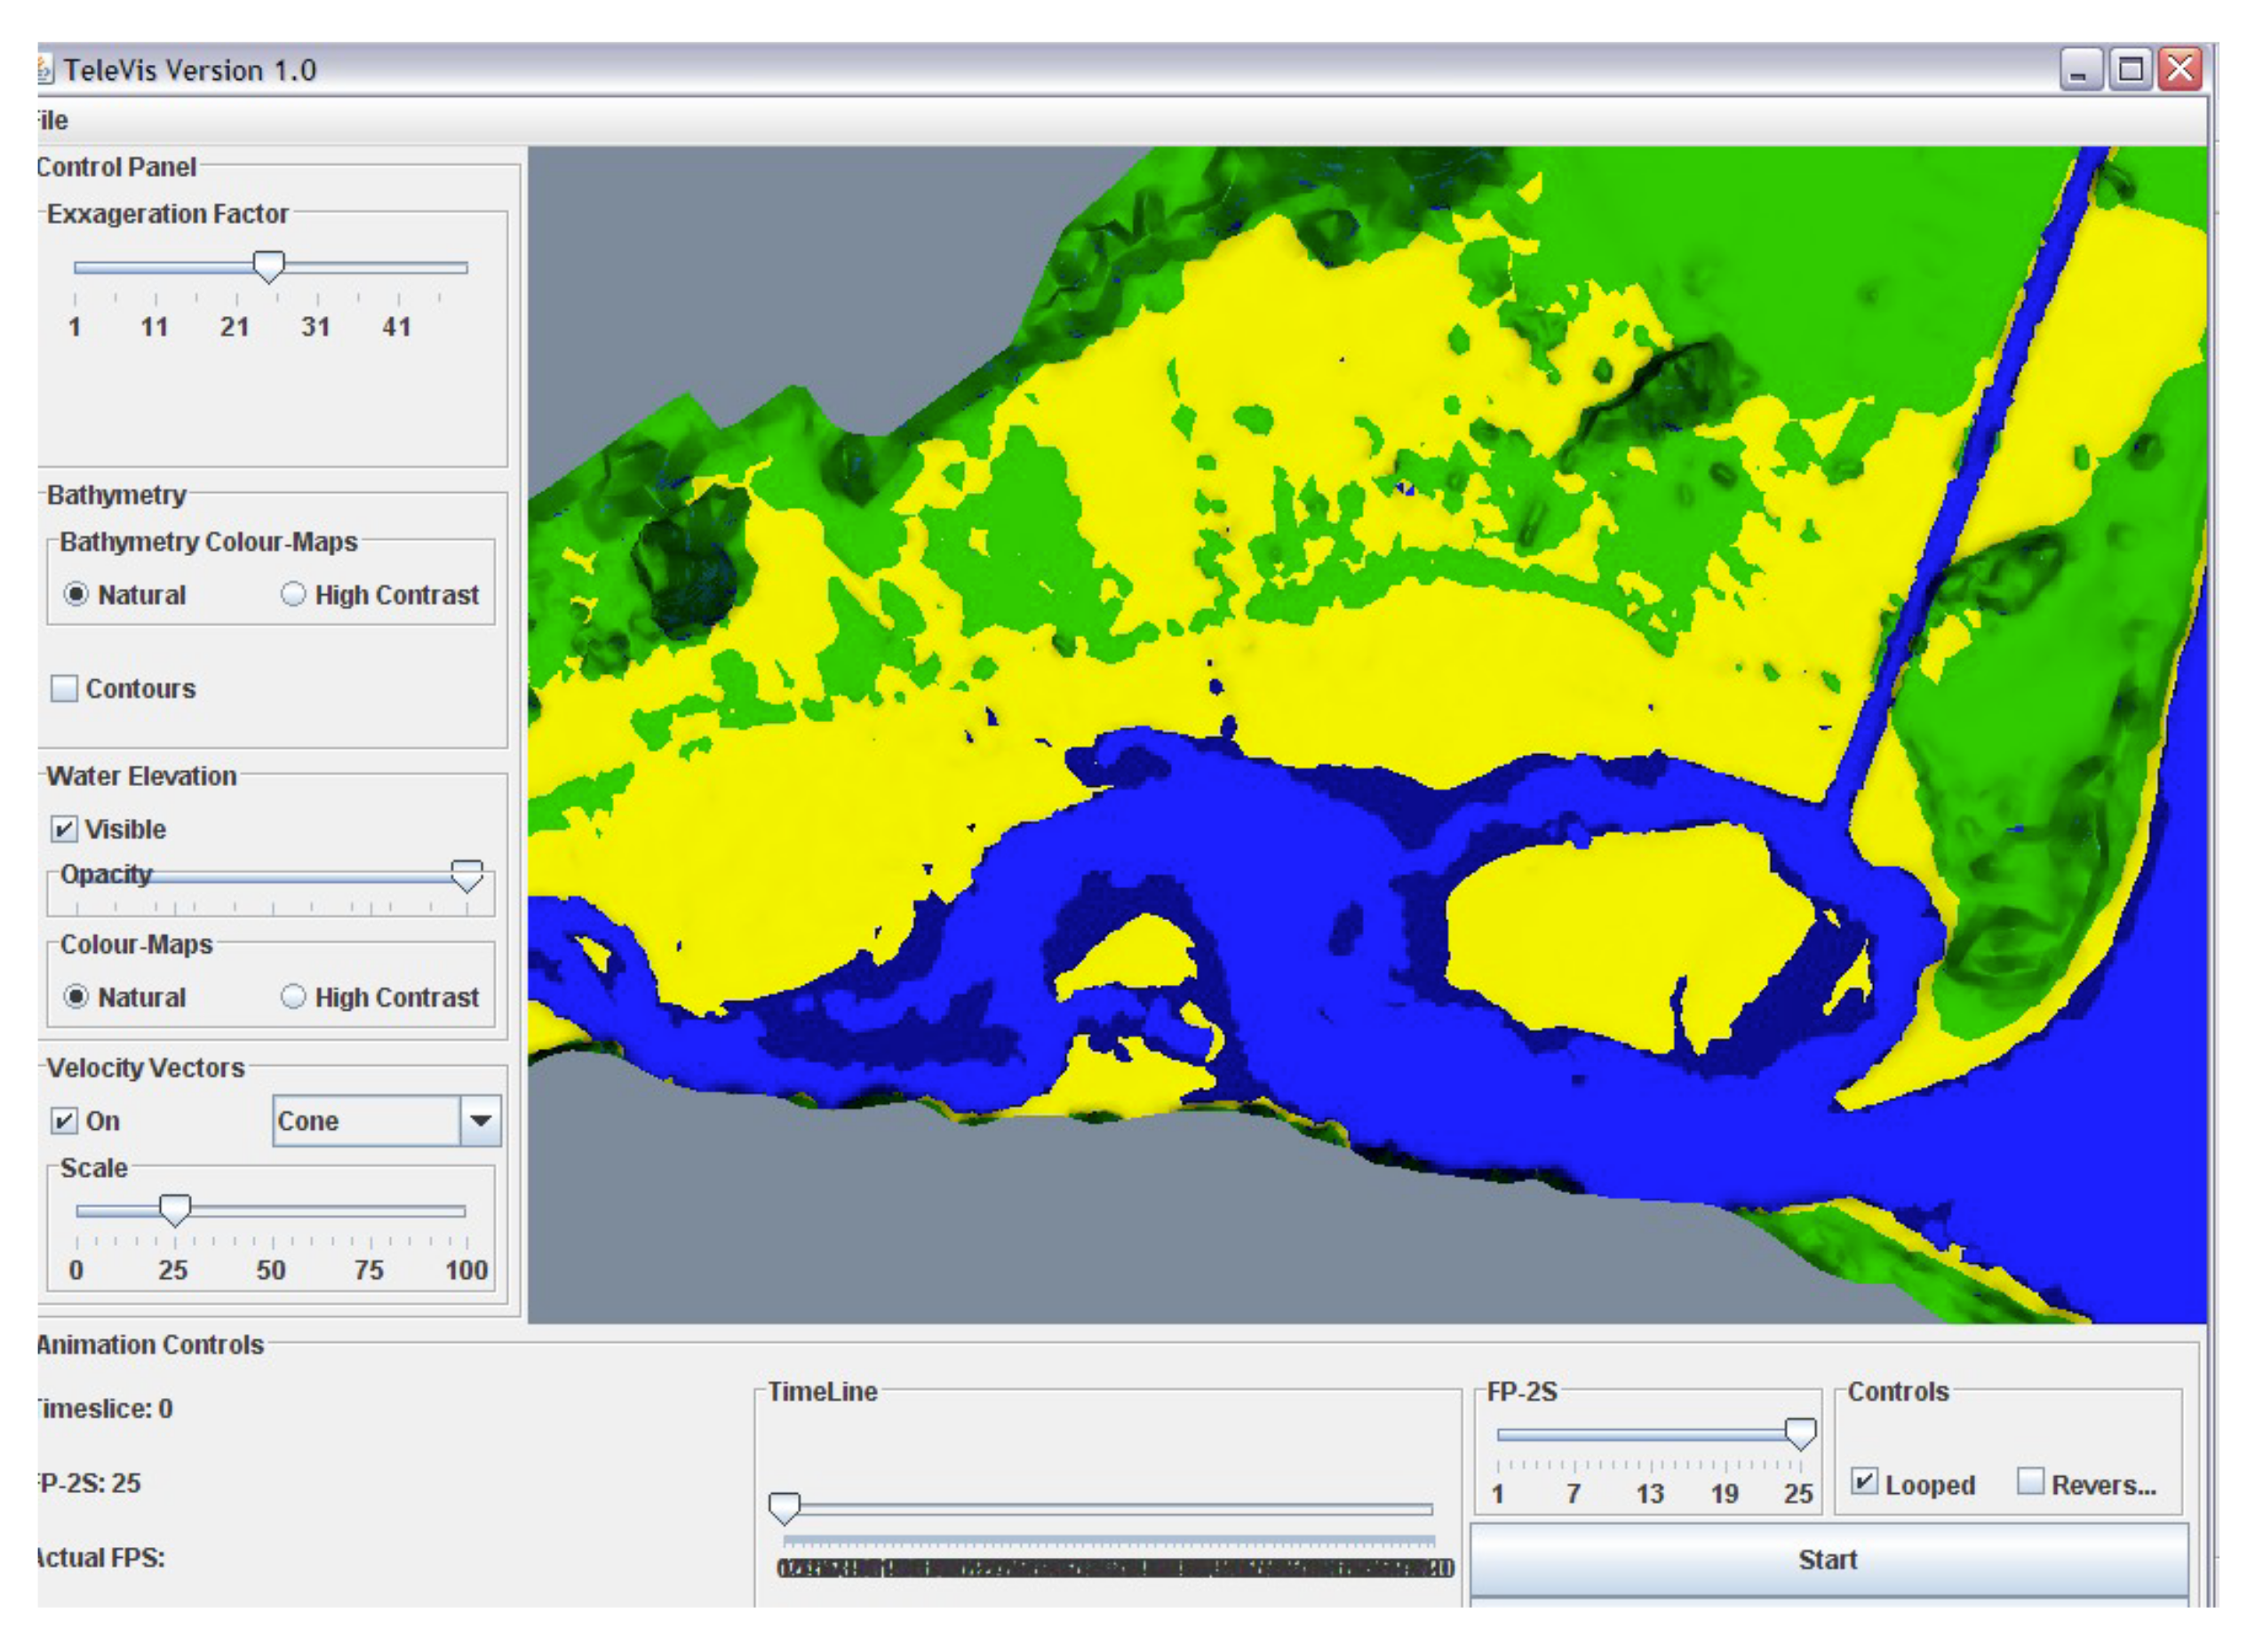Enable the Contours checkbox
The height and width of the screenshot is (1652, 2255).
tap(64, 689)
